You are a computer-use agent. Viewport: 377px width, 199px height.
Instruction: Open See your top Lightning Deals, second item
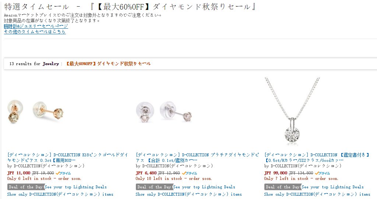tap(204, 187)
